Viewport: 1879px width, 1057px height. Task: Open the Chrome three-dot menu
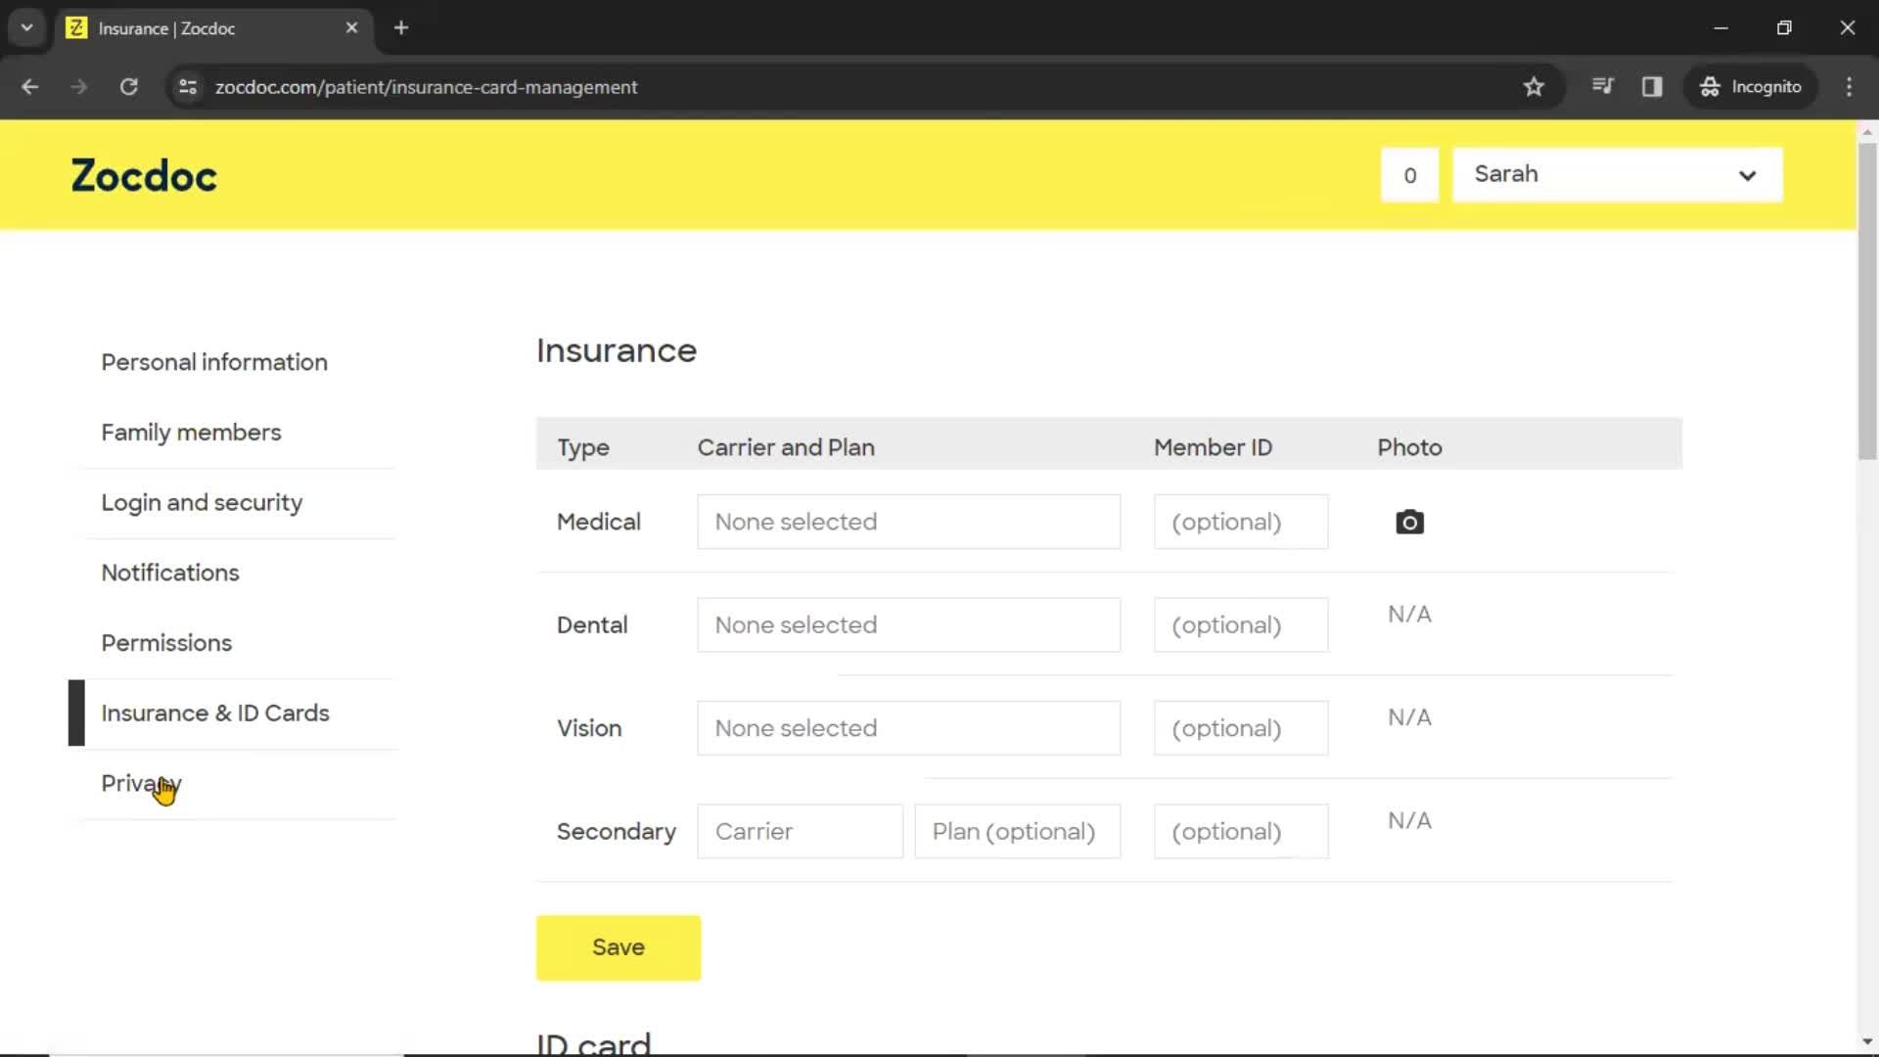coord(1849,86)
